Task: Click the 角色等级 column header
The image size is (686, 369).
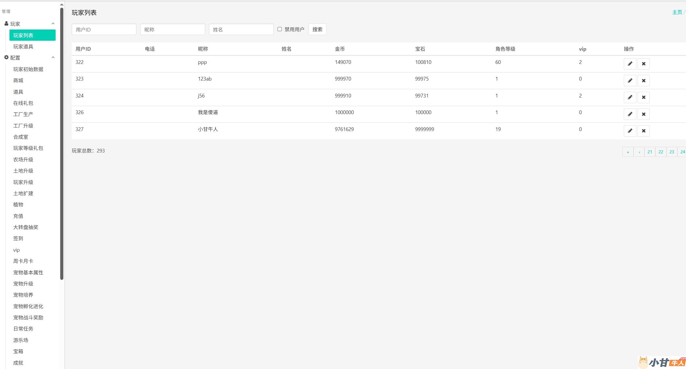Action: 505,49
